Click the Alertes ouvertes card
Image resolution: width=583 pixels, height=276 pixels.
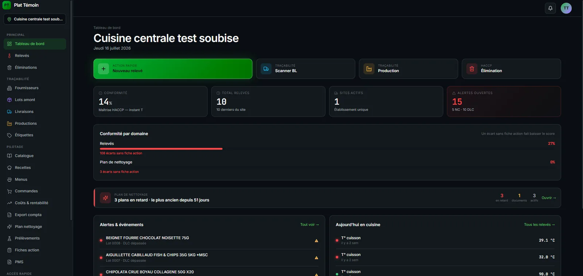point(504,101)
